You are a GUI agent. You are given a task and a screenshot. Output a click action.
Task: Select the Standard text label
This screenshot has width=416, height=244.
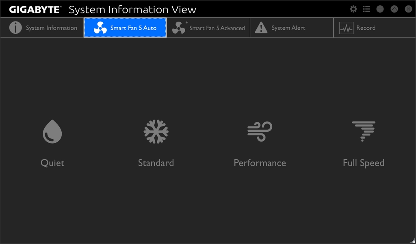pos(156,163)
